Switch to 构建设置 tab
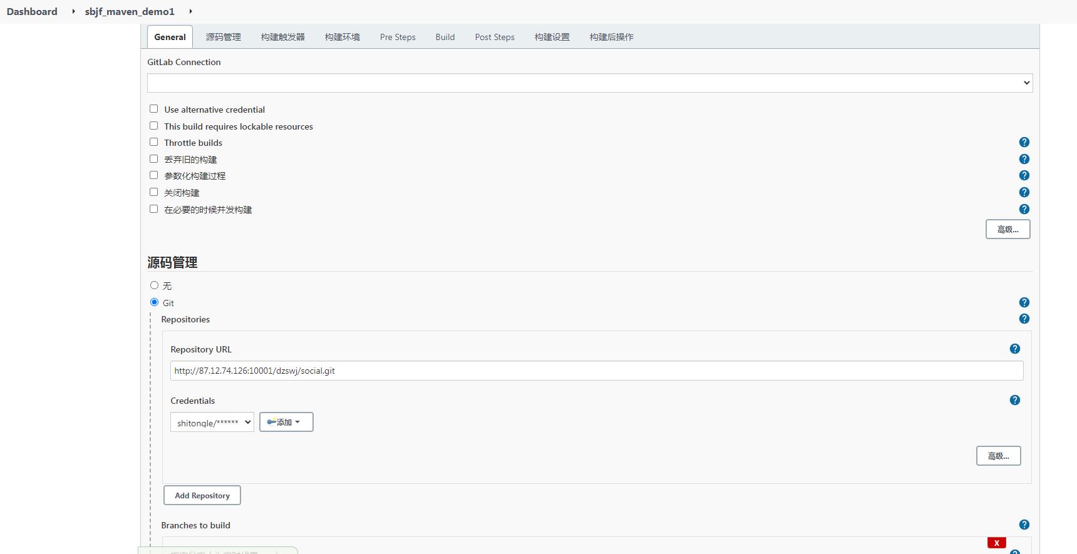 (x=552, y=37)
